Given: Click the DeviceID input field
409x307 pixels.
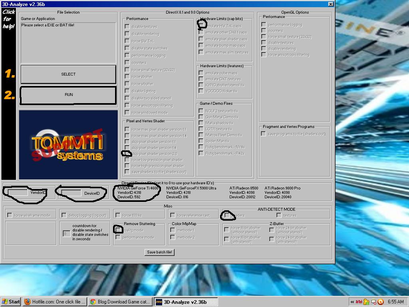Looking at the screenshot, I should tap(71, 193).
